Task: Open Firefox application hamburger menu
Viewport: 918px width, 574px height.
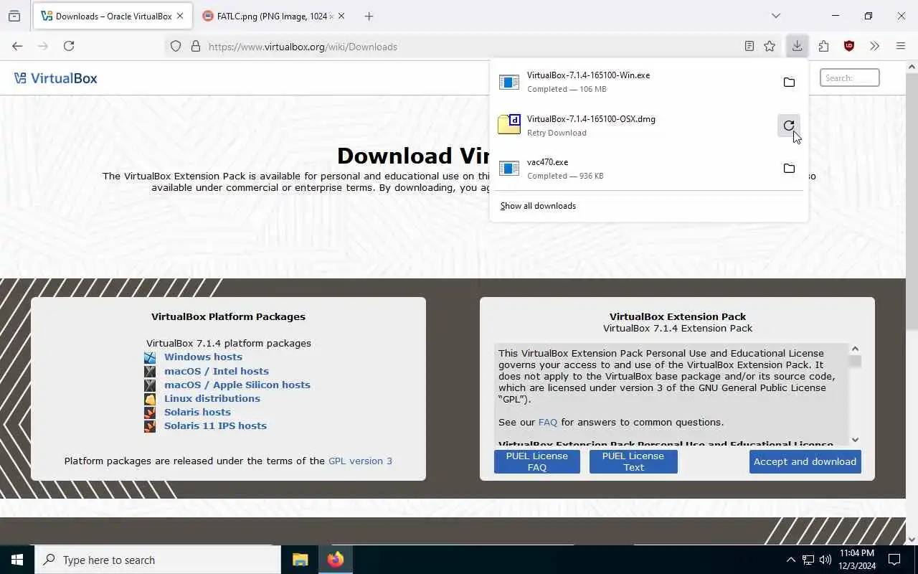Action: coord(901,46)
